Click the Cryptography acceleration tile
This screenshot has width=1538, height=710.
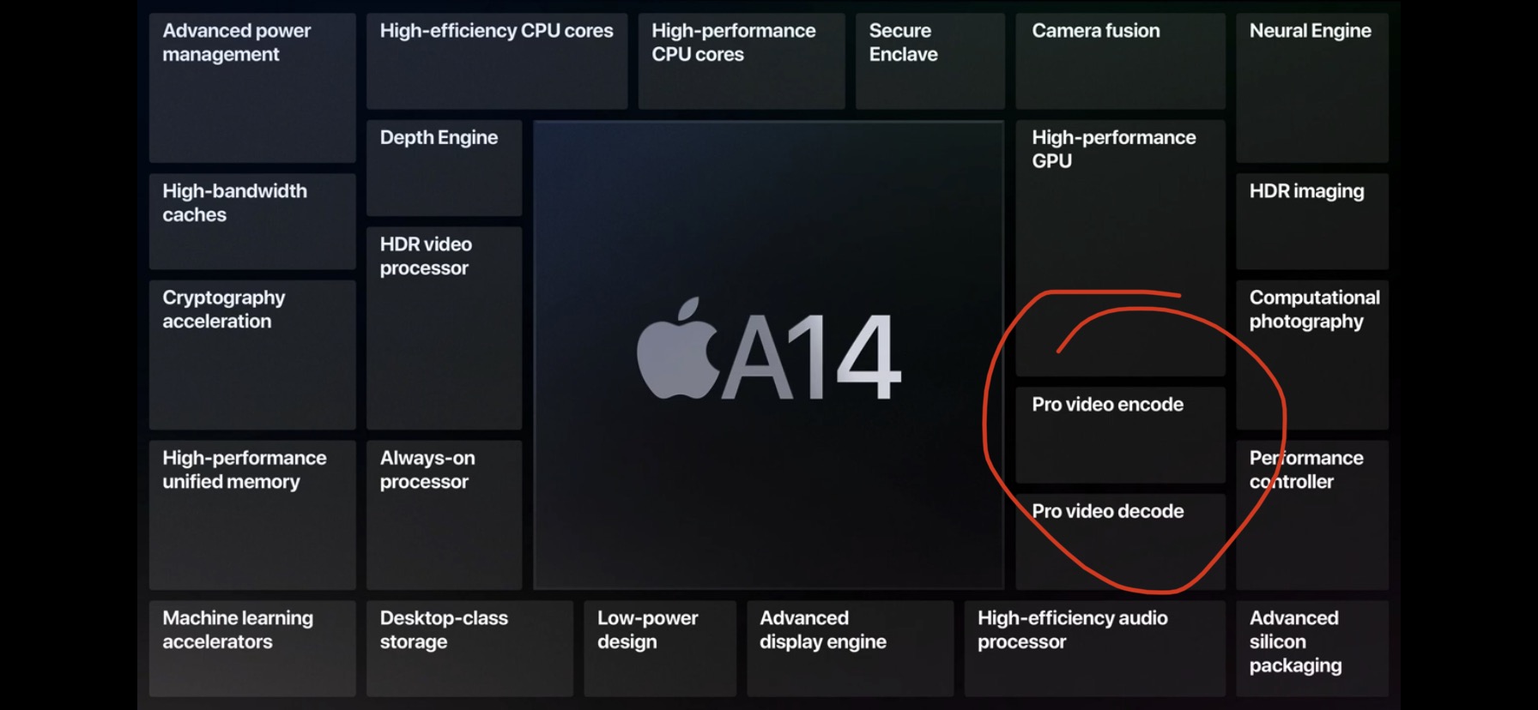coord(252,355)
